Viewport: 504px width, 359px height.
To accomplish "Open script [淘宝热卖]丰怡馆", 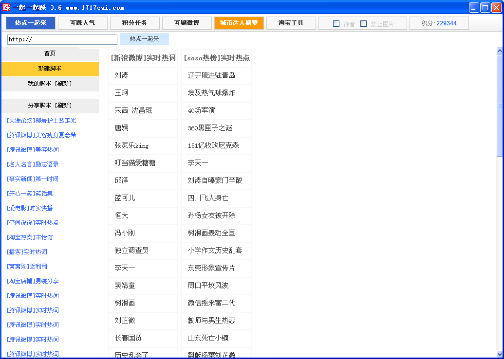I will coord(30,237).
